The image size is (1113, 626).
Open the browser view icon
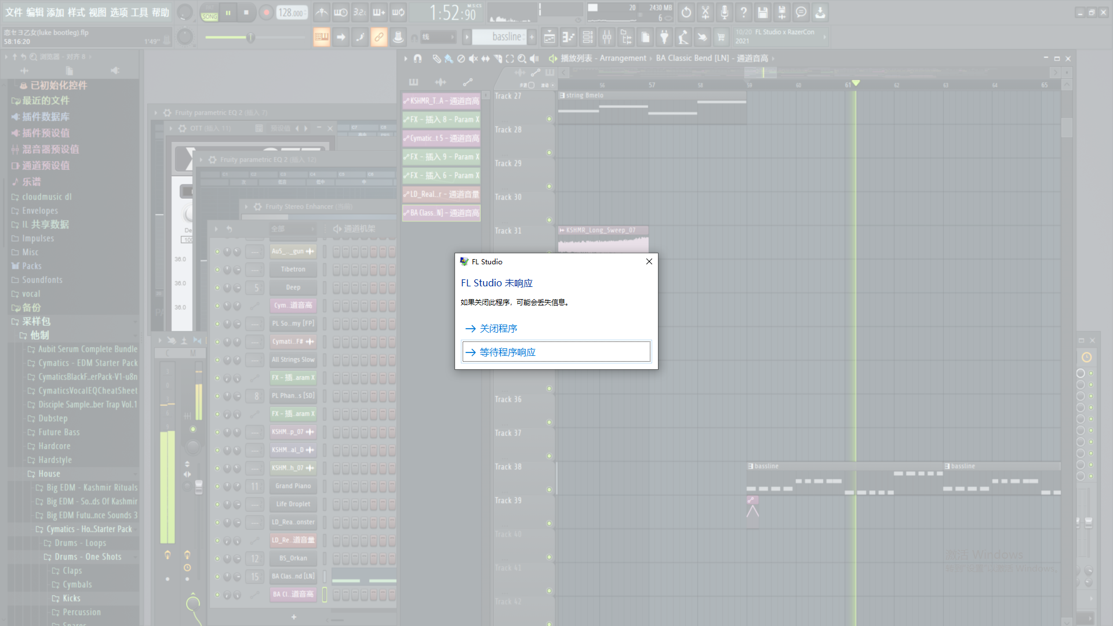coord(626,38)
